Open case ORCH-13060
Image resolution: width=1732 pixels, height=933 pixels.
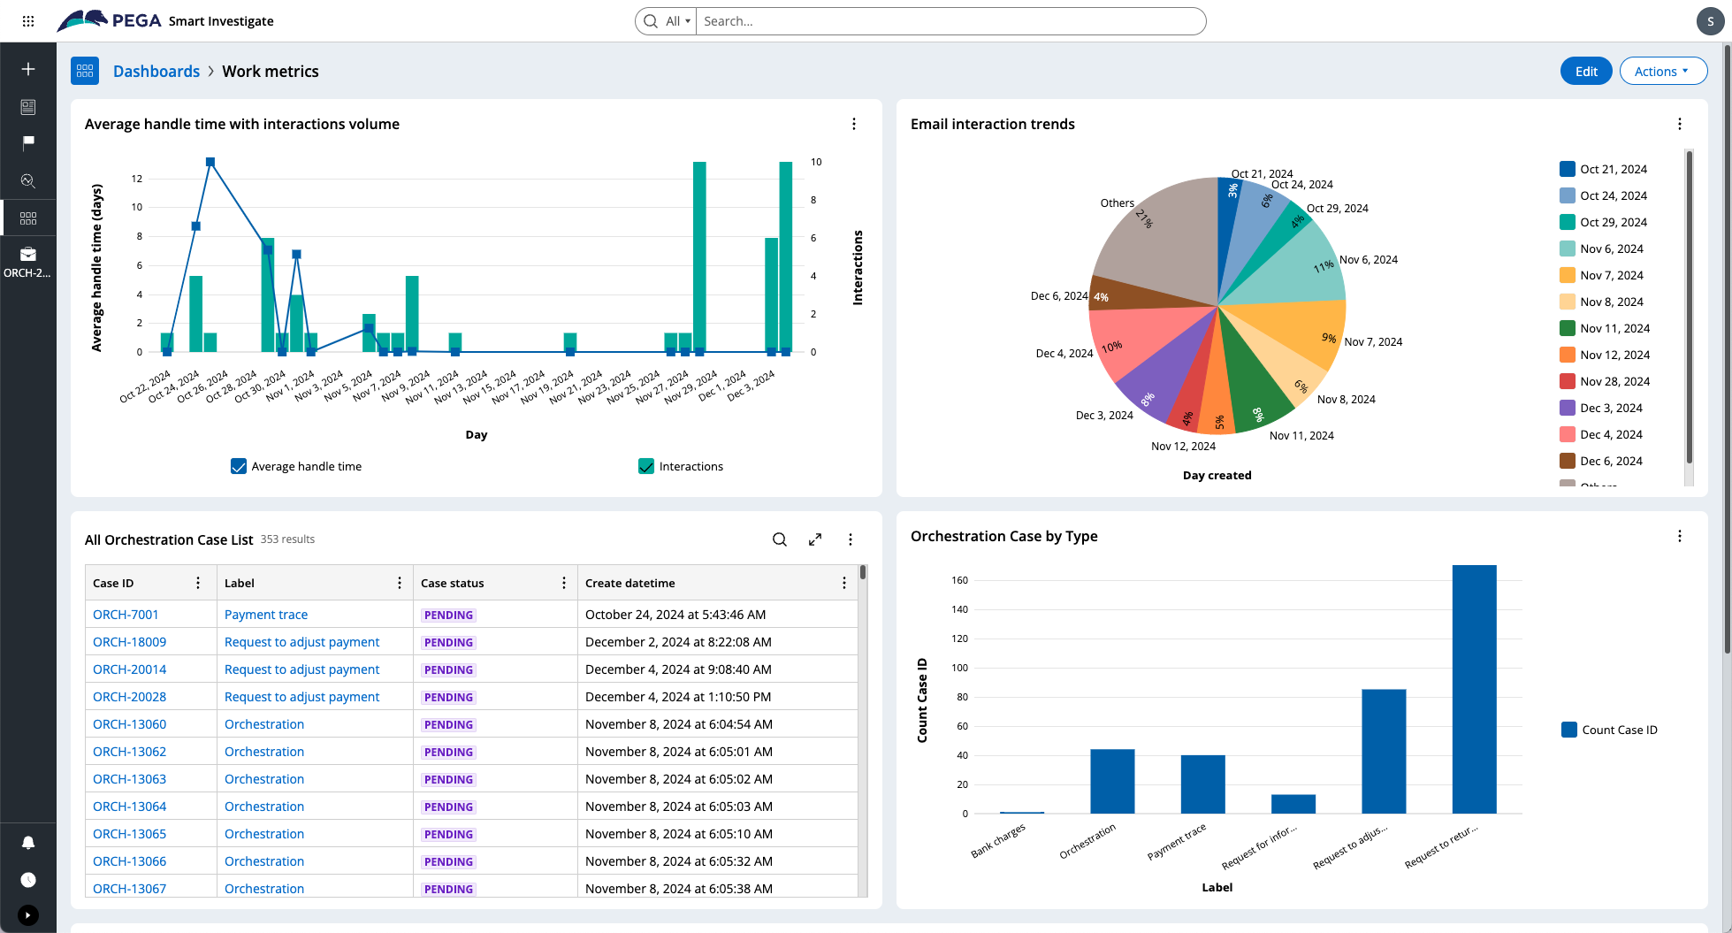129,724
